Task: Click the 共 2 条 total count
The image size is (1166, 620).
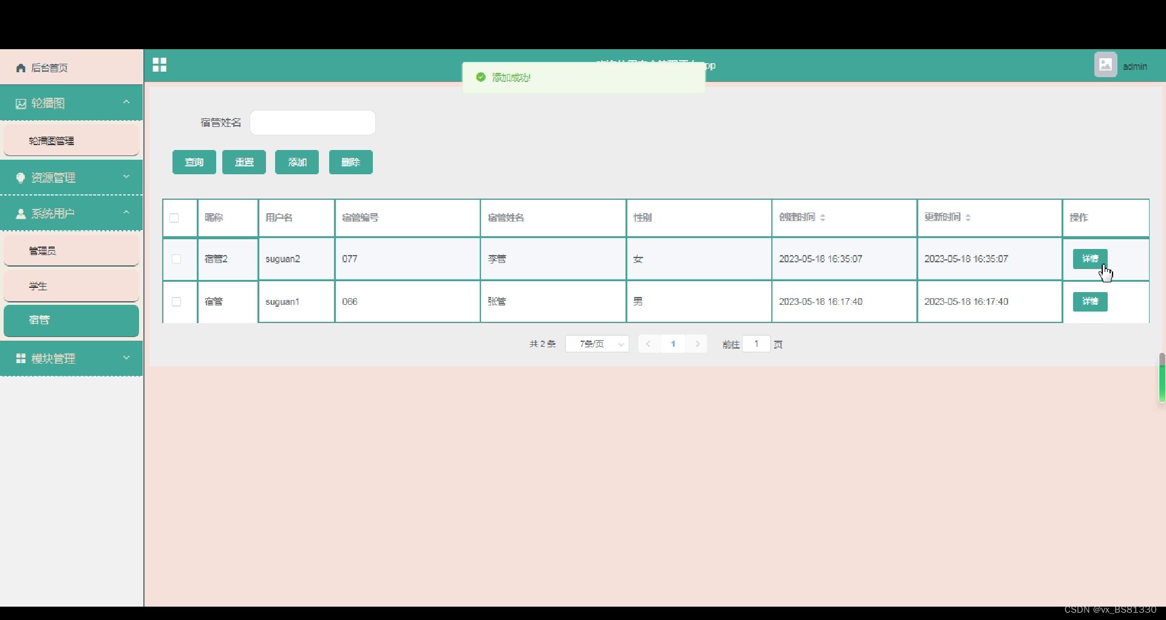Action: point(542,344)
